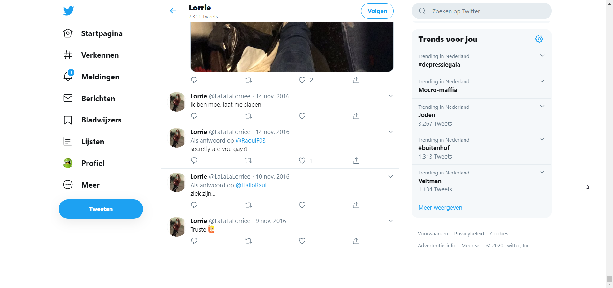
Task: Retweet the "secretly are you gay?!" tweet
Action: tap(248, 160)
